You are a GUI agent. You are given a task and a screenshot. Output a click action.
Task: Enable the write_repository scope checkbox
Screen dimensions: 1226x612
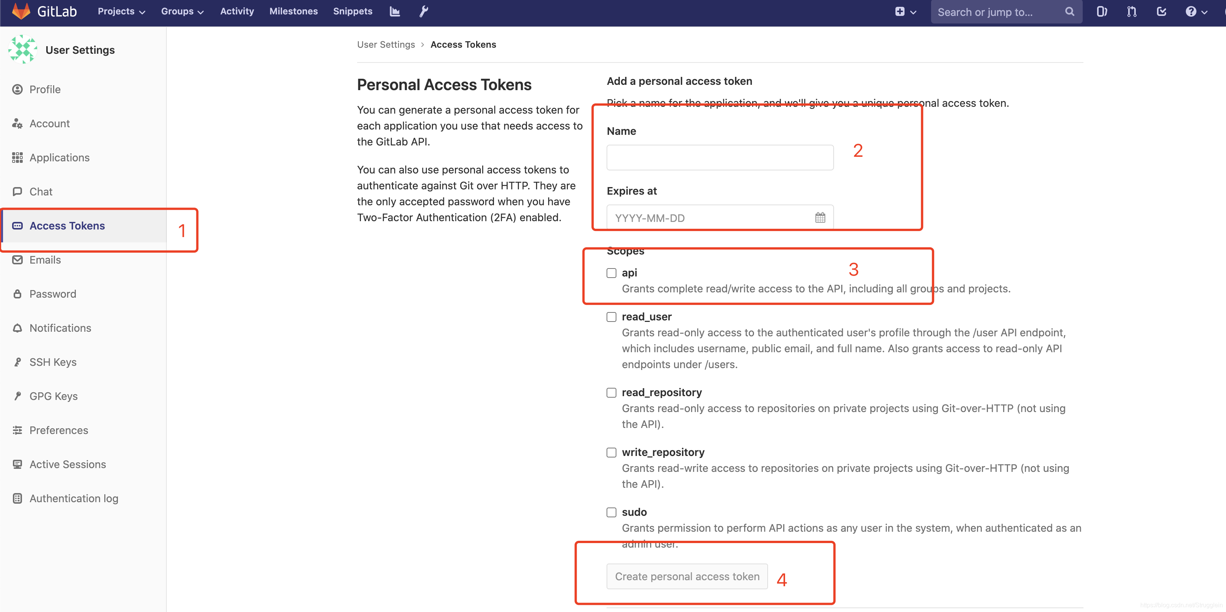pyautogui.click(x=611, y=452)
